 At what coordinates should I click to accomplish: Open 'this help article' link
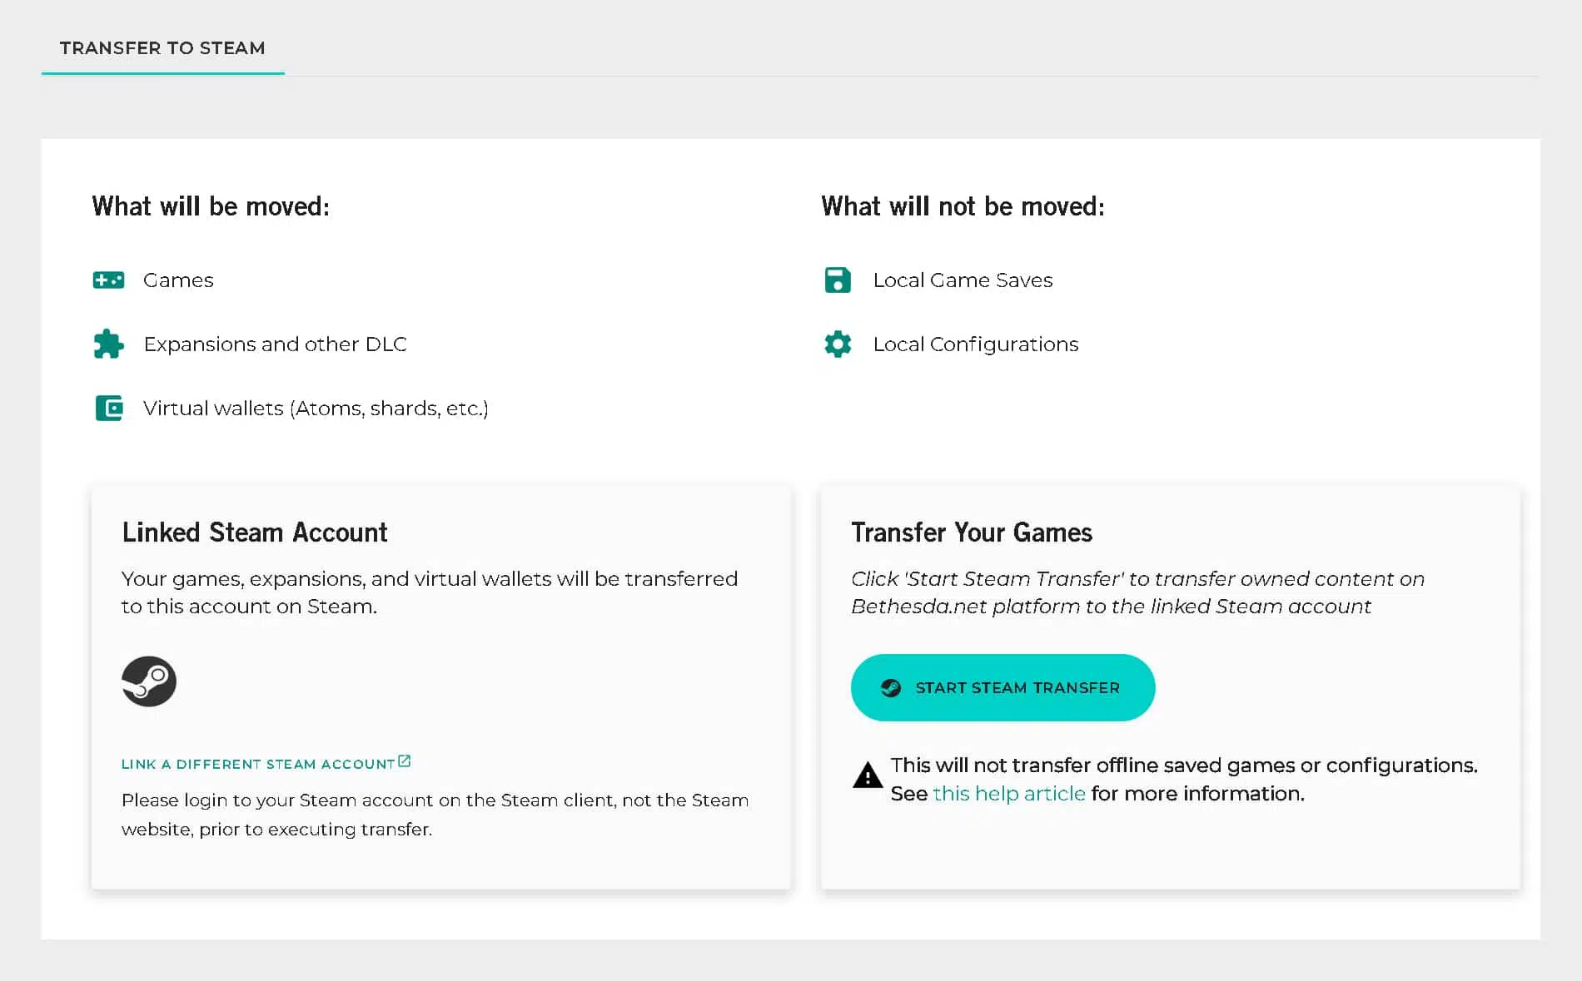(1009, 794)
